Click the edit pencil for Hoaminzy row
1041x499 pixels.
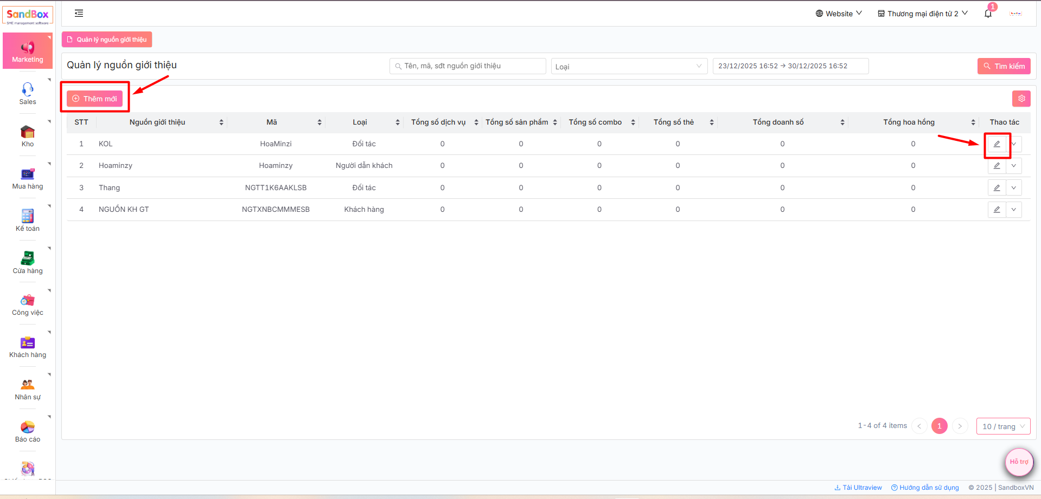(x=997, y=166)
